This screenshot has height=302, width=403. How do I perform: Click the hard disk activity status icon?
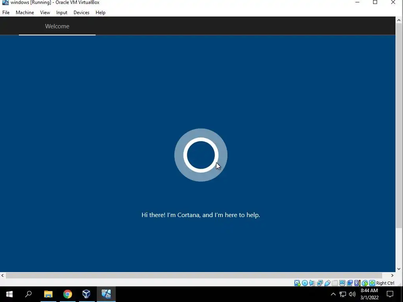298,283
